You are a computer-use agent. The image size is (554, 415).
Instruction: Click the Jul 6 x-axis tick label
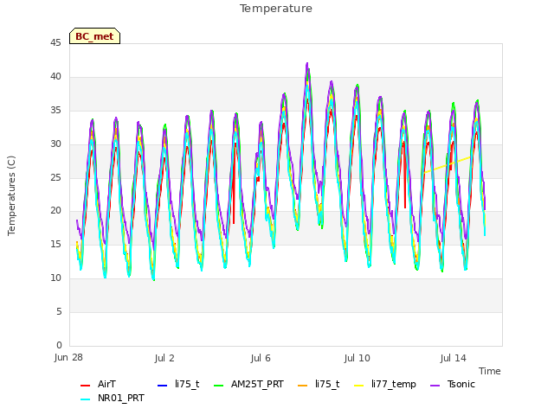tap(261, 358)
